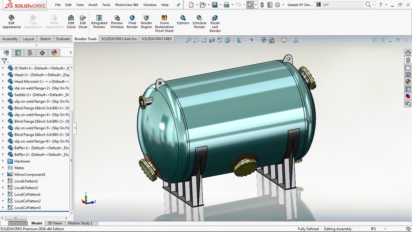Pin the menu bar with pushpin
The image size is (412, 232).
coord(179,5)
